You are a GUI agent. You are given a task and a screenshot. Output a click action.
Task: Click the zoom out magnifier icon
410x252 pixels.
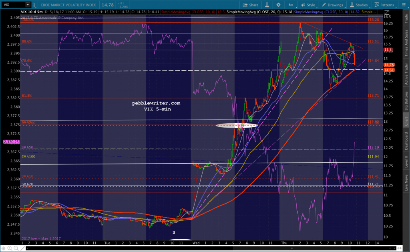16,248
